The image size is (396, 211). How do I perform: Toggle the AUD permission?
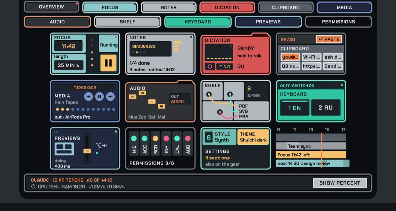[188, 143]
